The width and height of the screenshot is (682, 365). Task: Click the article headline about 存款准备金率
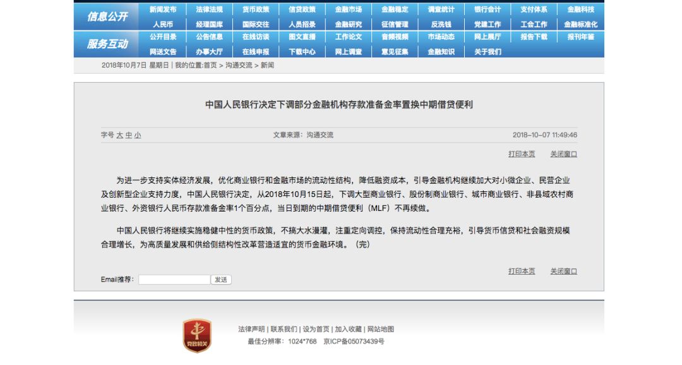[339, 105]
